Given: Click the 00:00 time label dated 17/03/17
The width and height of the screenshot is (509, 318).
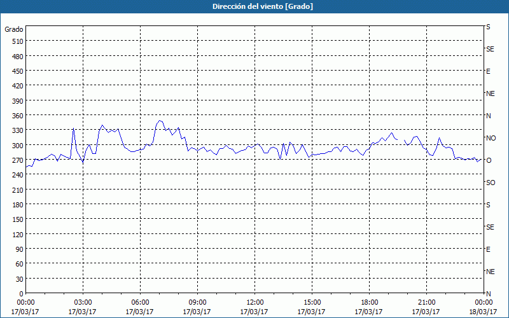Looking at the screenshot, I should click(25, 303).
